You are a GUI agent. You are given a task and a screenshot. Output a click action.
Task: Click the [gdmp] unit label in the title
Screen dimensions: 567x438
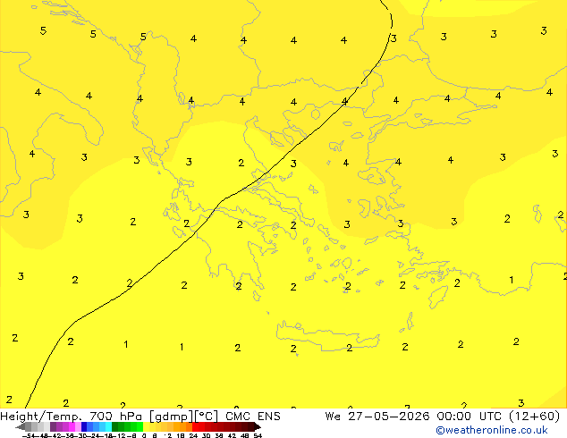pyautogui.click(x=172, y=417)
